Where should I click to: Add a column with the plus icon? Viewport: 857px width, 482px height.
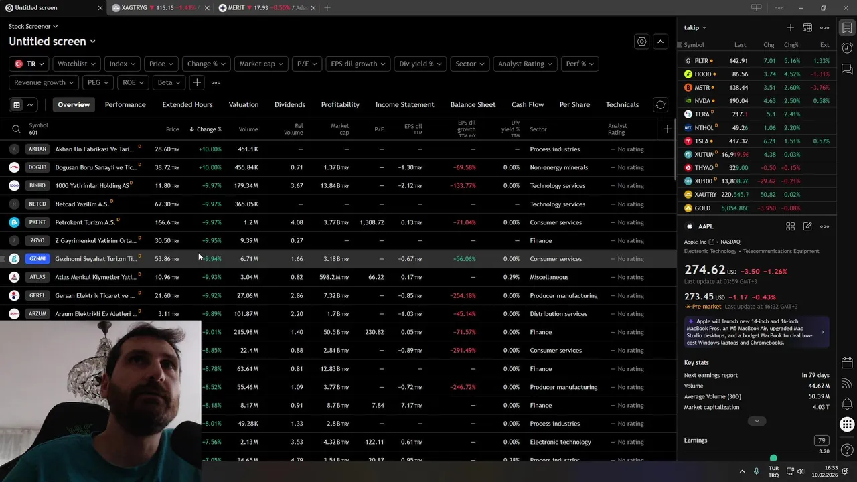point(667,129)
